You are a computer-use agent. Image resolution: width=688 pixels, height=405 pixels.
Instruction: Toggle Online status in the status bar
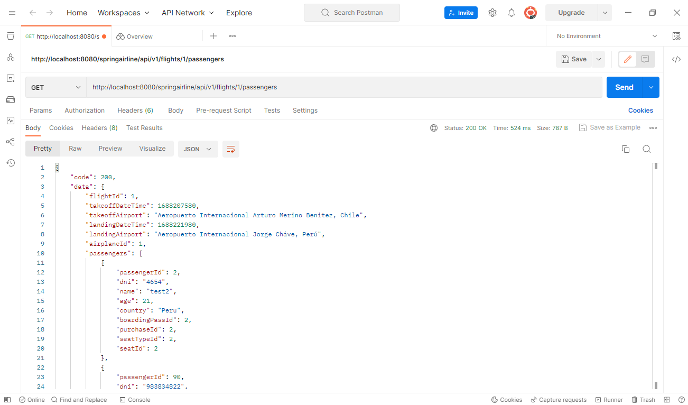pyautogui.click(x=32, y=400)
